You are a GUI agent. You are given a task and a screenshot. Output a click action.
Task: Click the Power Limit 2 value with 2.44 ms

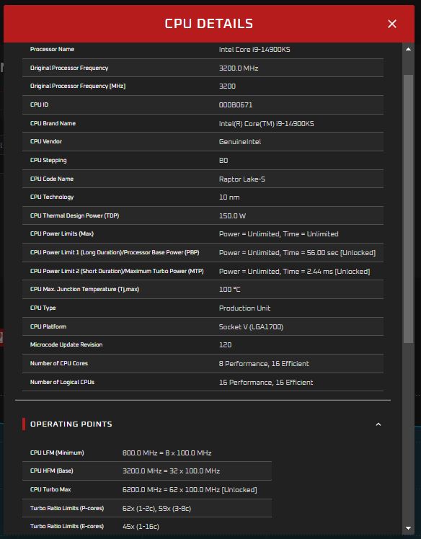point(294,272)
